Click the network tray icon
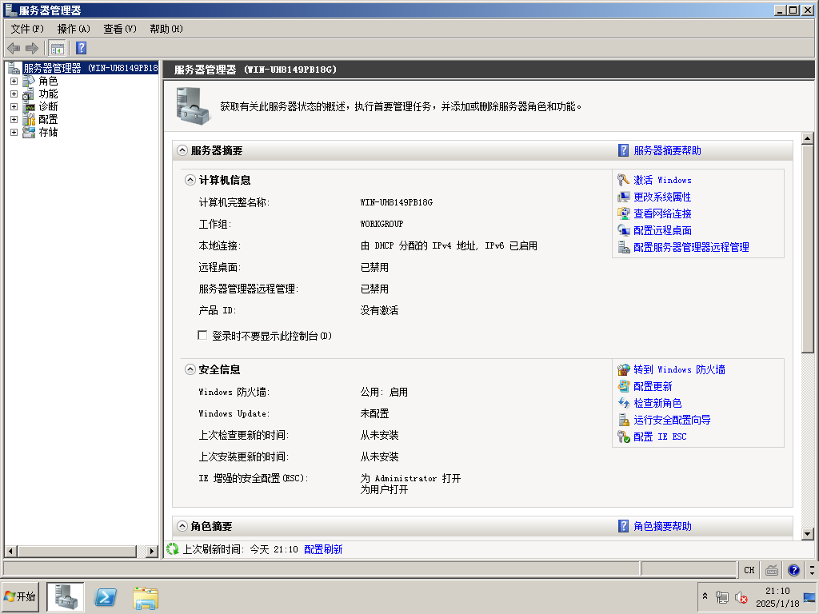819x614 pixels. tap(722, 597)
